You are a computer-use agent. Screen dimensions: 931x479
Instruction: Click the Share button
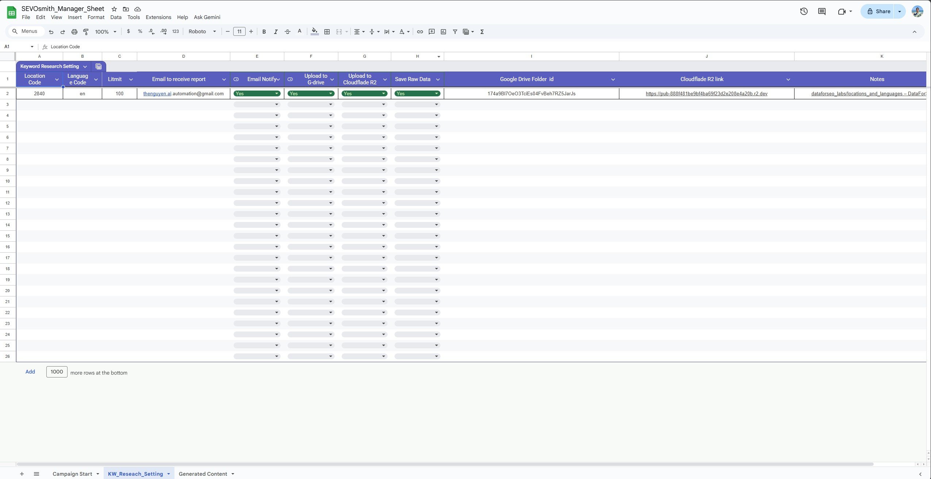tap(878, 11)
